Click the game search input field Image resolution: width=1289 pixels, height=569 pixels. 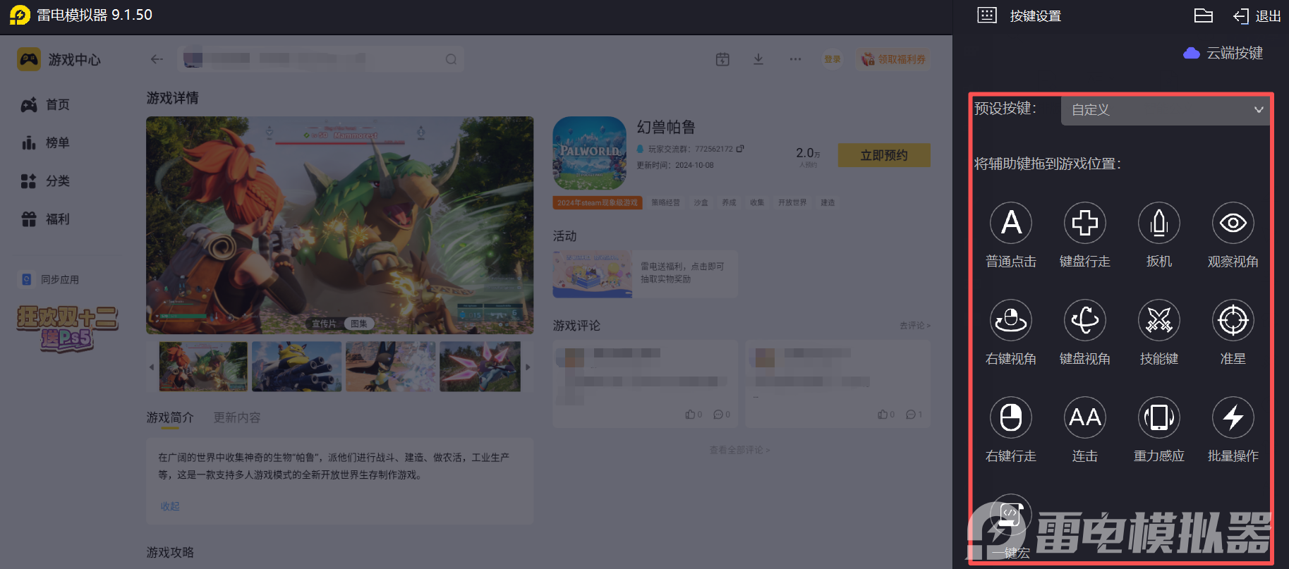point(322,59)
